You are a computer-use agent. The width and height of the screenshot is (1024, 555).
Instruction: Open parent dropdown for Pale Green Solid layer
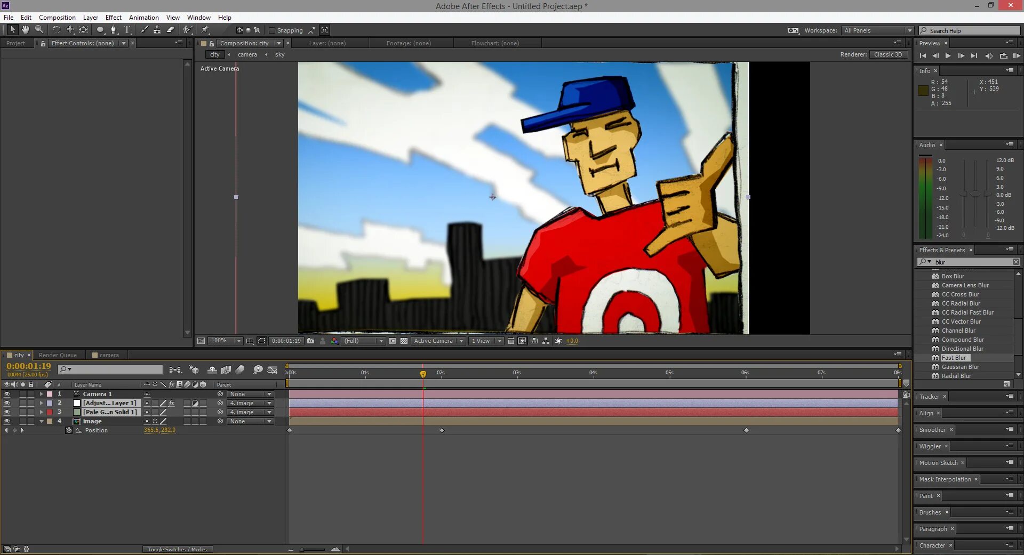click(x=250, y=412)
